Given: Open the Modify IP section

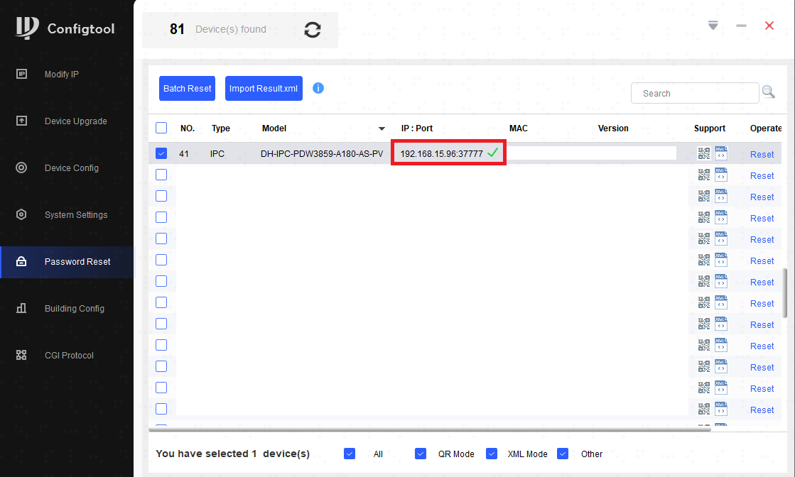Looking at the screenshot, I should [62, 74].
